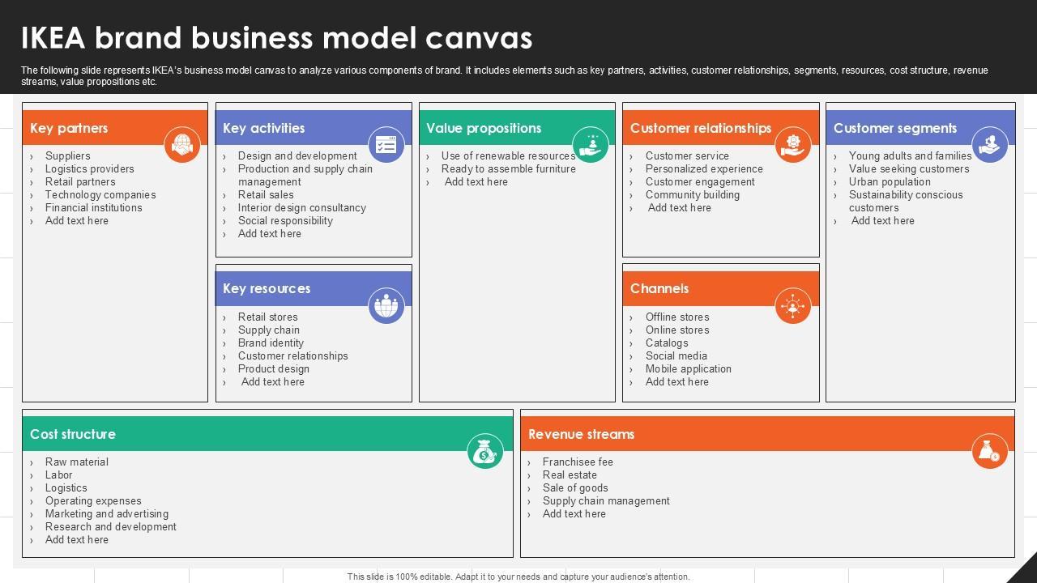The height and width of the screenshot is (583, 1037).
Task: Click the 'Community building' bullet
Action: click(x=693, y=194)
